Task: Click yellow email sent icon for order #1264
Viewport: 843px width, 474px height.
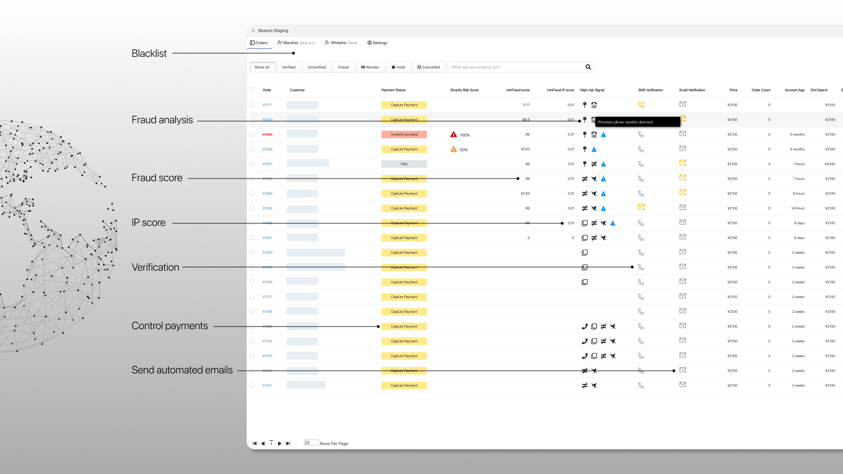Action: [682, 192]
